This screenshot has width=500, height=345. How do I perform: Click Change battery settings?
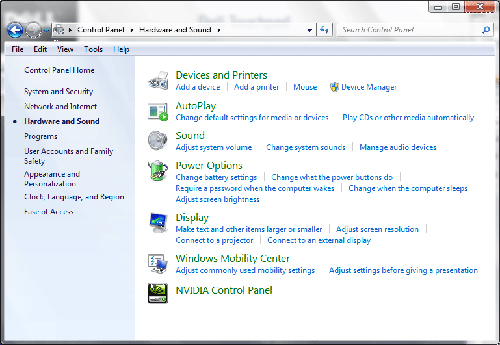217,177
